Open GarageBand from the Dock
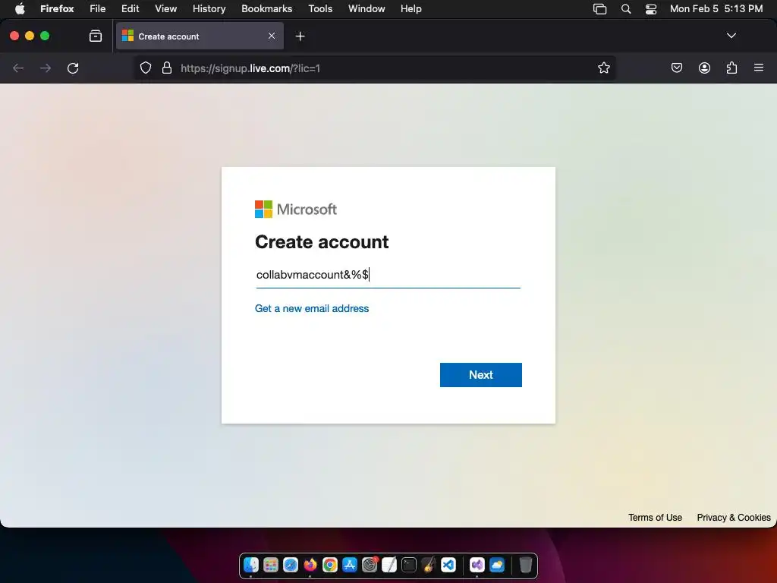The width and height of the screenshot is (777, 583). click(429, 565)
